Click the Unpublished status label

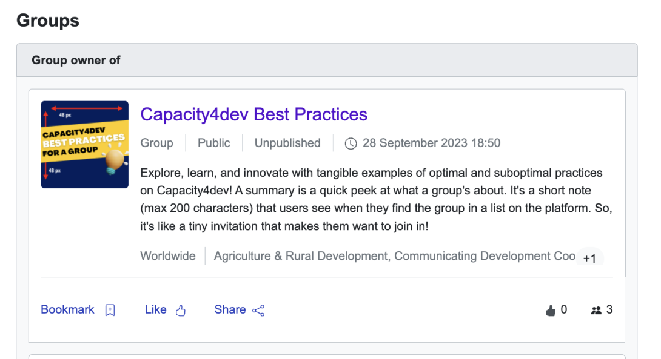tap(287, 143)
